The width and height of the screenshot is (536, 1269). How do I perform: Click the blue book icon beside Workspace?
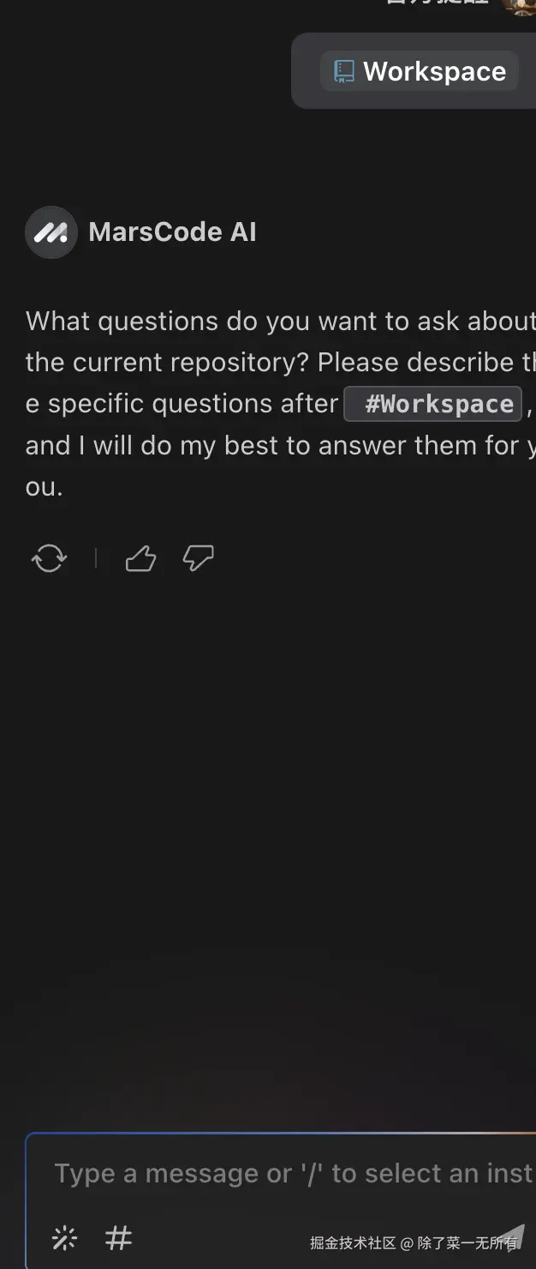point(344,71)
